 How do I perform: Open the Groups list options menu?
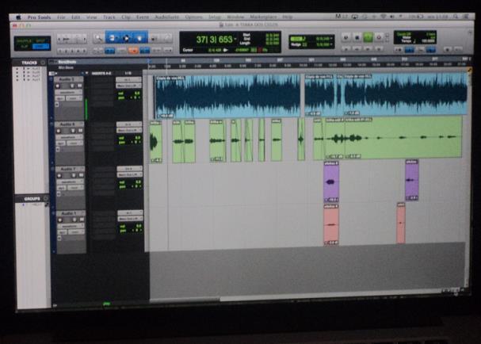(x=45, y=198)
